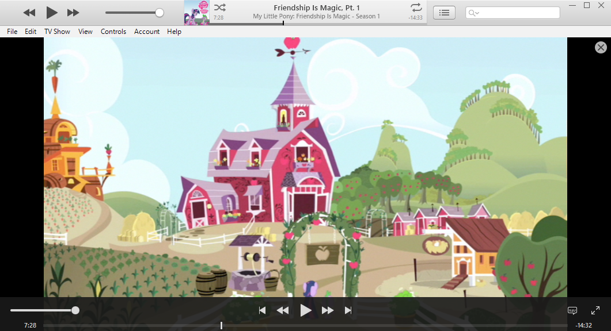611x331 pixels.
Task: Play the video from the overlay controls
Action: tap(306, 311)
